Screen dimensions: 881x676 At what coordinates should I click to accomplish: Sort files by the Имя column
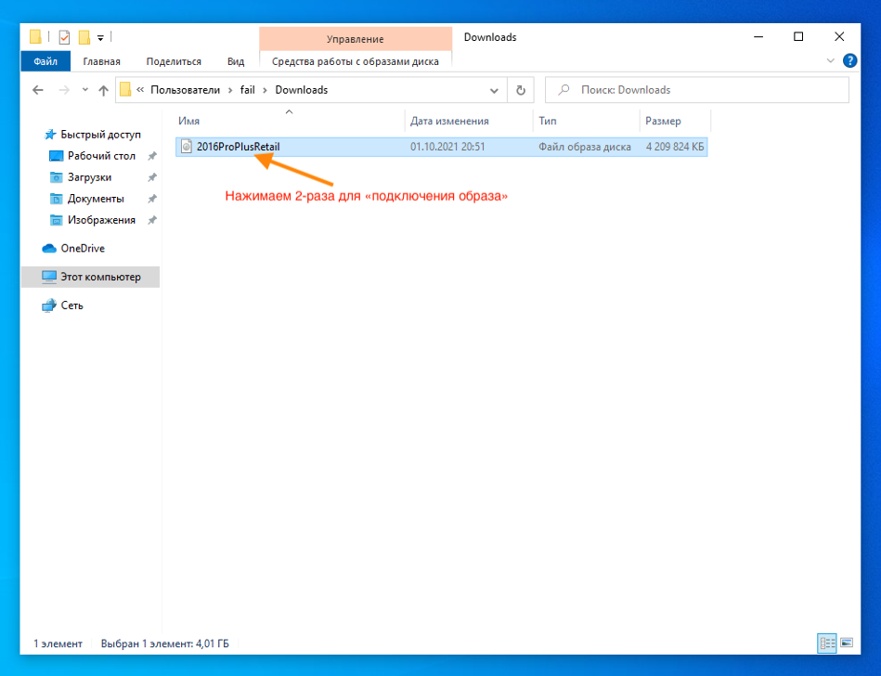(x=188, y=121)
